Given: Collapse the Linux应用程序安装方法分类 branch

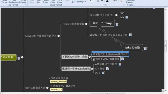Looking at the screenshot, I should pyautogui.click(x=59, y=36).
